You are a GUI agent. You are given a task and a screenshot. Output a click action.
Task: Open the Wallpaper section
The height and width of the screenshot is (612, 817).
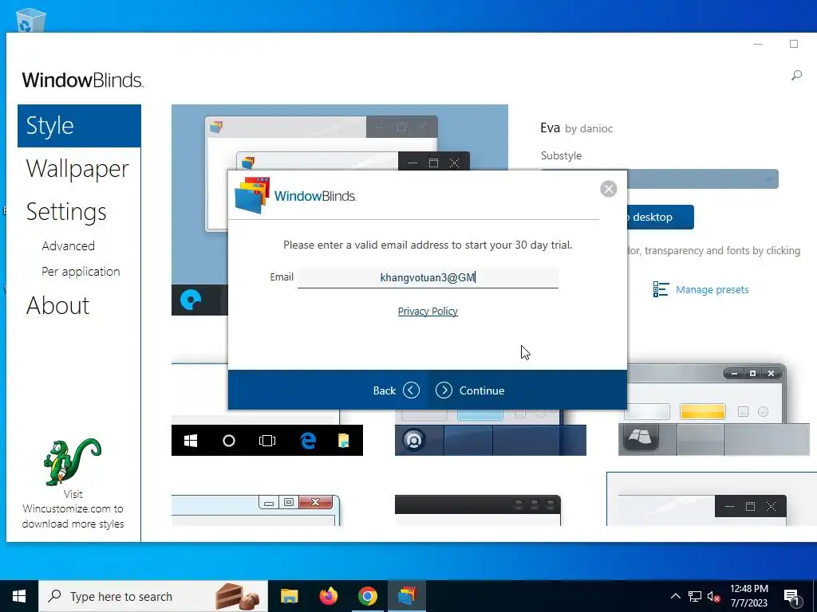pos(77,169)
